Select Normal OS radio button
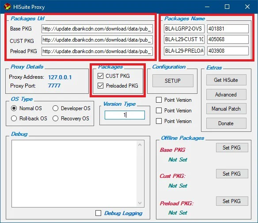This screenshot has width=258, height=223. (x=14, y=108)
